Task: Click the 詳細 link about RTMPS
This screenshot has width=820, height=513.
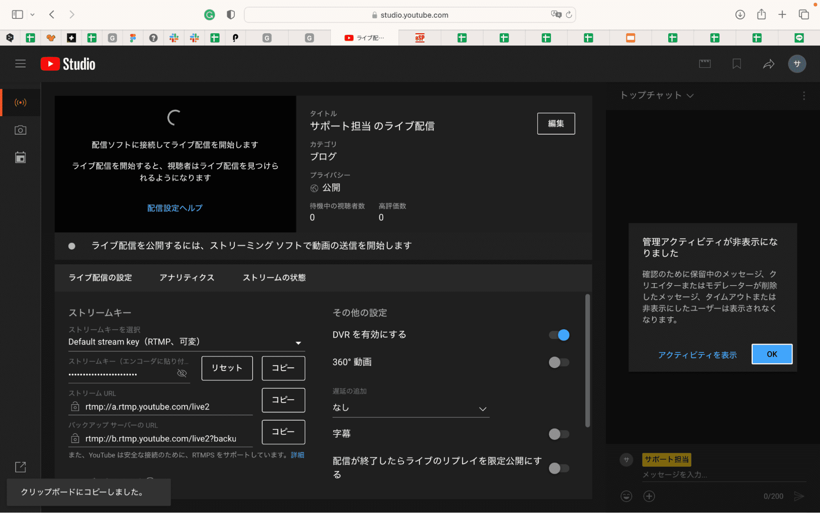Action: click(297, 455)
